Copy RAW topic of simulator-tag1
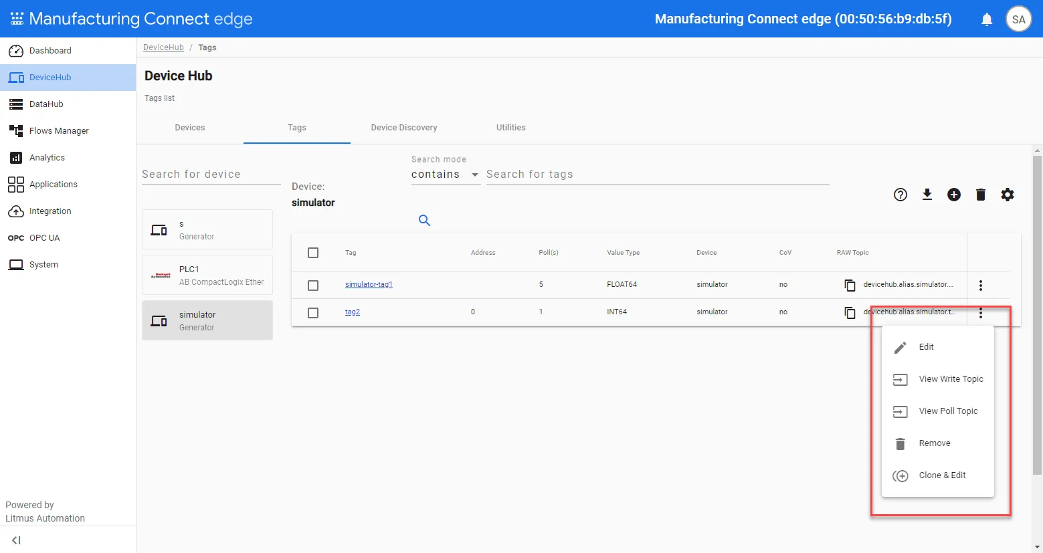Viewport: 1043px width, 553px height. [x=850, y=286]
